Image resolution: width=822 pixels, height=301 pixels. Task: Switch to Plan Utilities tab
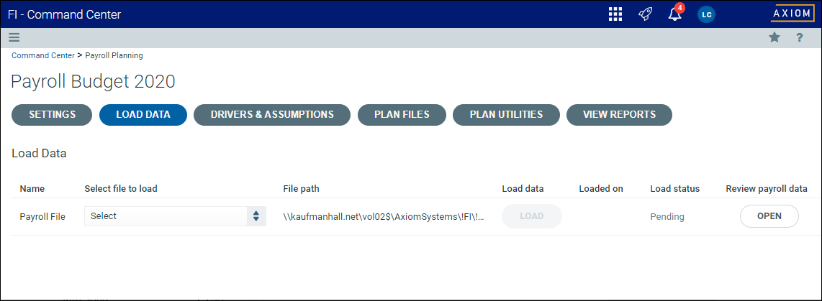pyautogui.click(x=507, y=115)
